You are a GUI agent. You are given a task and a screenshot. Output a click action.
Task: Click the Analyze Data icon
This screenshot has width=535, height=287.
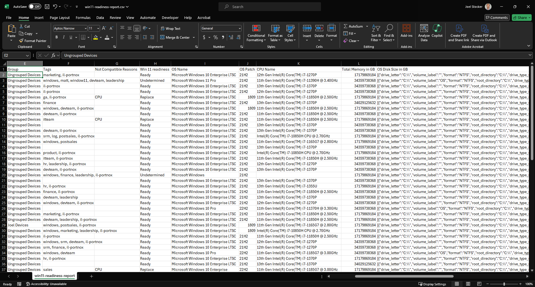click(424, 31)
